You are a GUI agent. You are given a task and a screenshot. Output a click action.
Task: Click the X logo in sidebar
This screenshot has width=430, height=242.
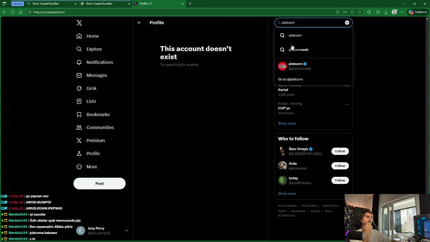tap(79, 23)
